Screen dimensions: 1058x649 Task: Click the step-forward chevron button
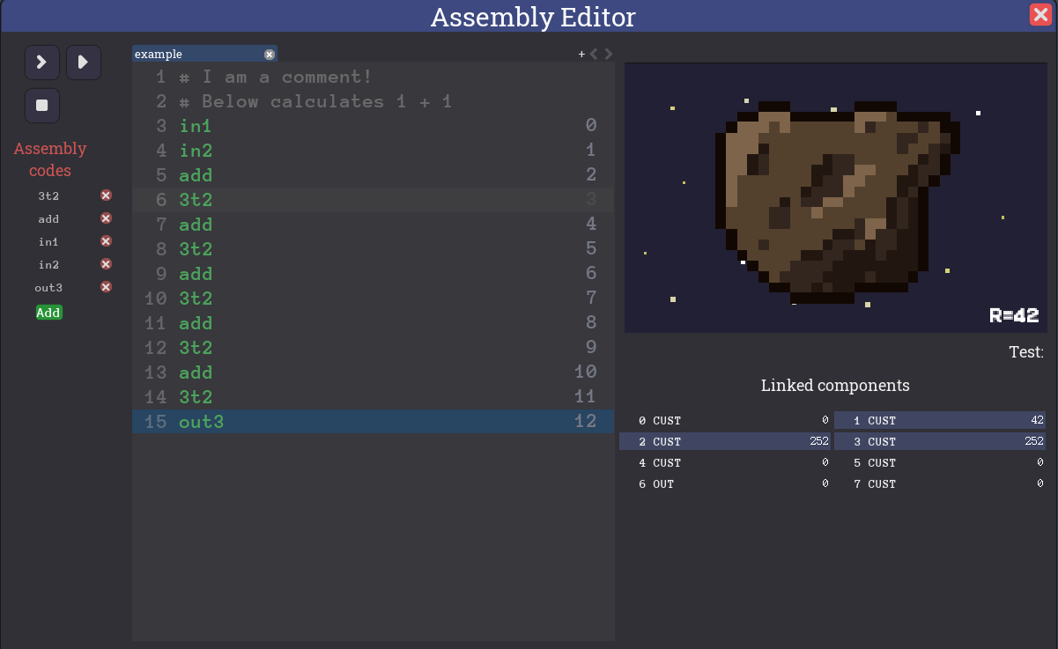pos(41,63)
